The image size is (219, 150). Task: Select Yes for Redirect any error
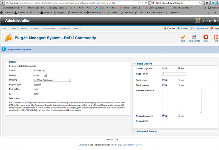click(x=179, y=116)
